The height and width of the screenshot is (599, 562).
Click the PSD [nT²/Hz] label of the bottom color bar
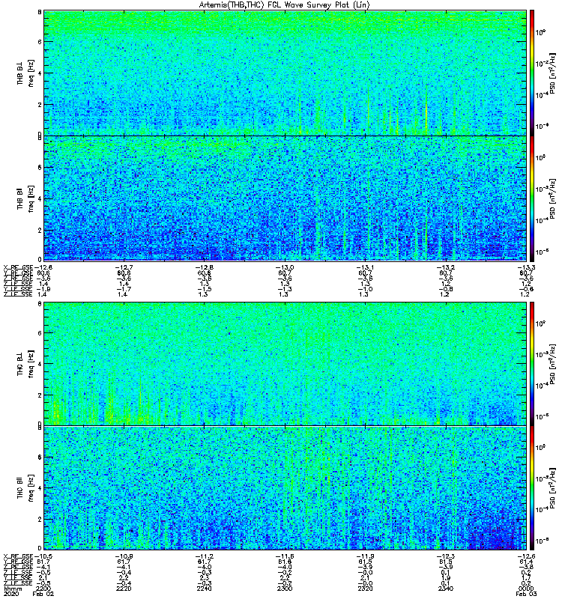[x=553, y=488]
